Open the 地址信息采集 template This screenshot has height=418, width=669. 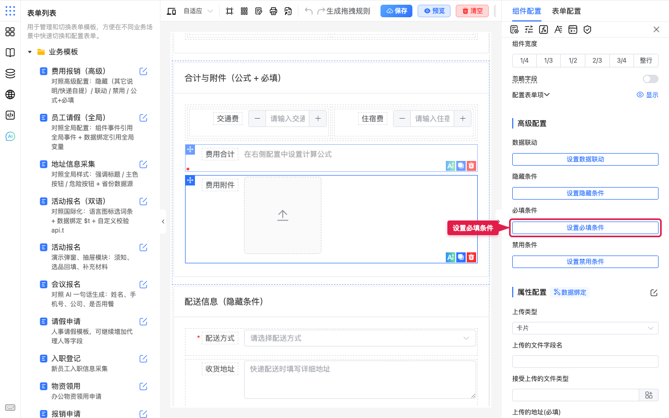tap(73, 164)
